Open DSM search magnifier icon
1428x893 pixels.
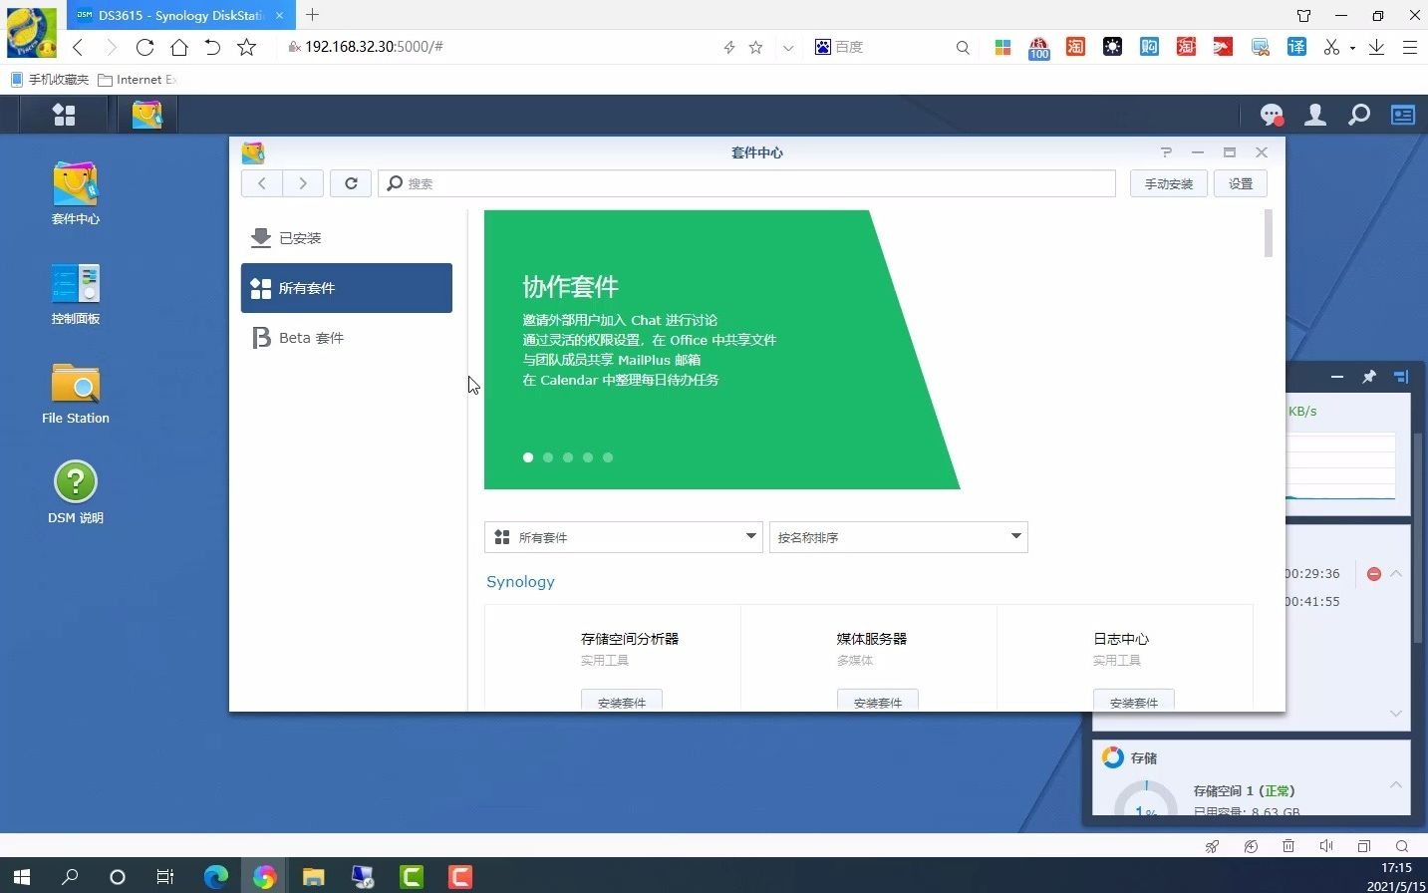1359,115
